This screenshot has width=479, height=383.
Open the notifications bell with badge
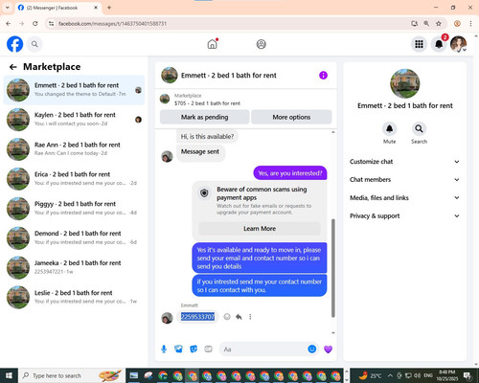[x=439, y=44]
